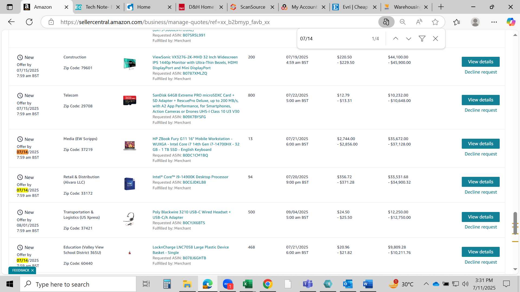This screenshot has width=520, height=292.
Task: View details for Poly Blackwire headset request
Action: 480,217
